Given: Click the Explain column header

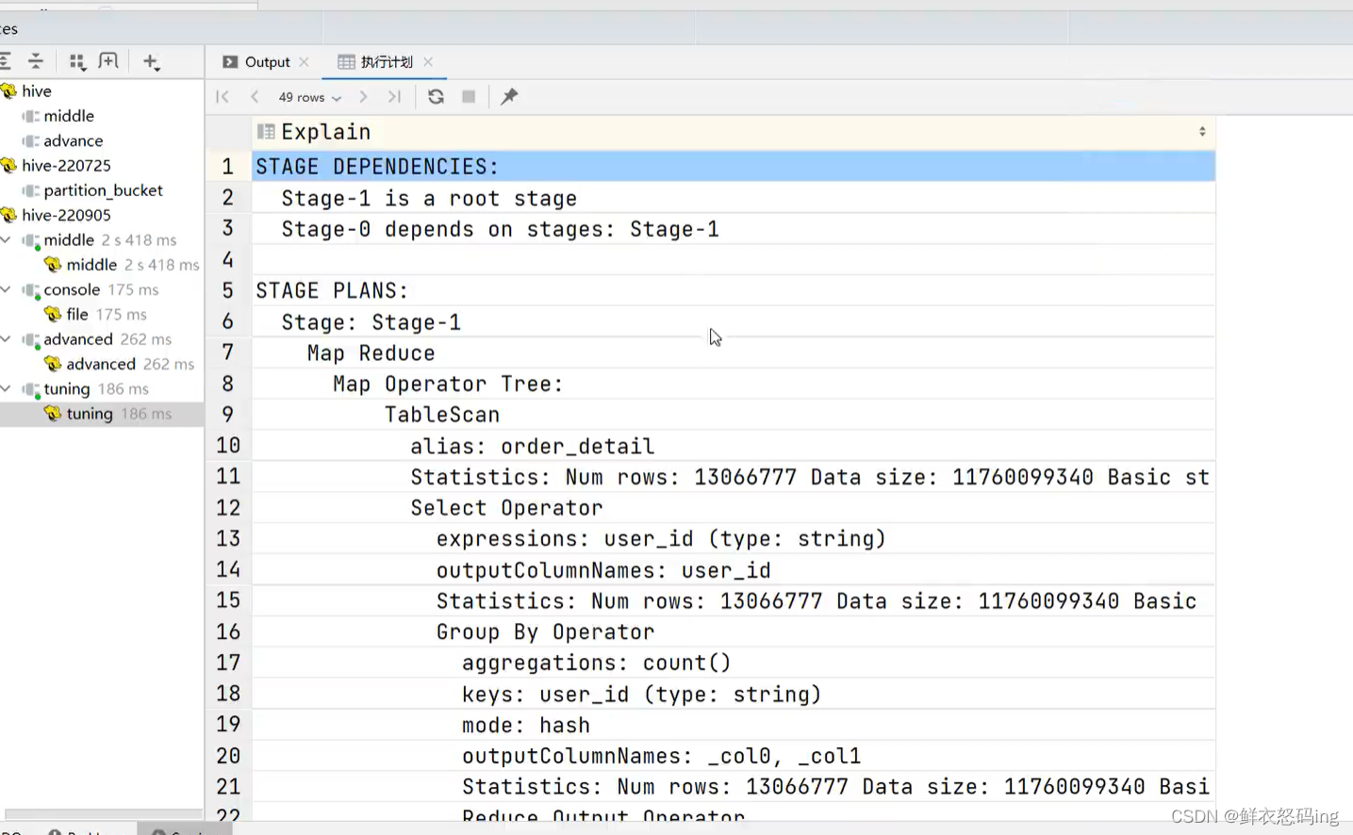Looking at the screenshot, I should (326, 132).
